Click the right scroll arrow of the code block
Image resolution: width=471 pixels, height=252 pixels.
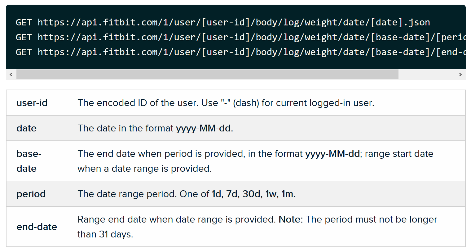460,74
